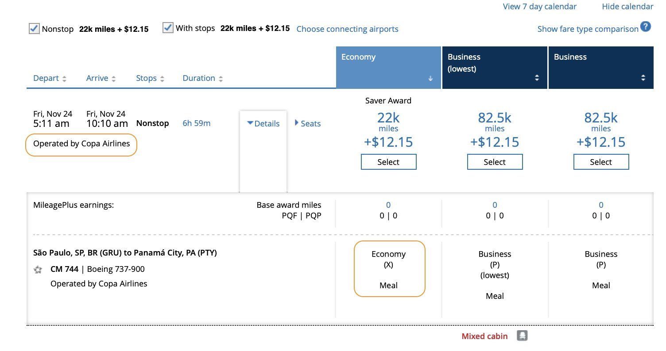The image size is (666, 351).
Task: Click the 10:10 am arrival time
Action: coord(107,123)
